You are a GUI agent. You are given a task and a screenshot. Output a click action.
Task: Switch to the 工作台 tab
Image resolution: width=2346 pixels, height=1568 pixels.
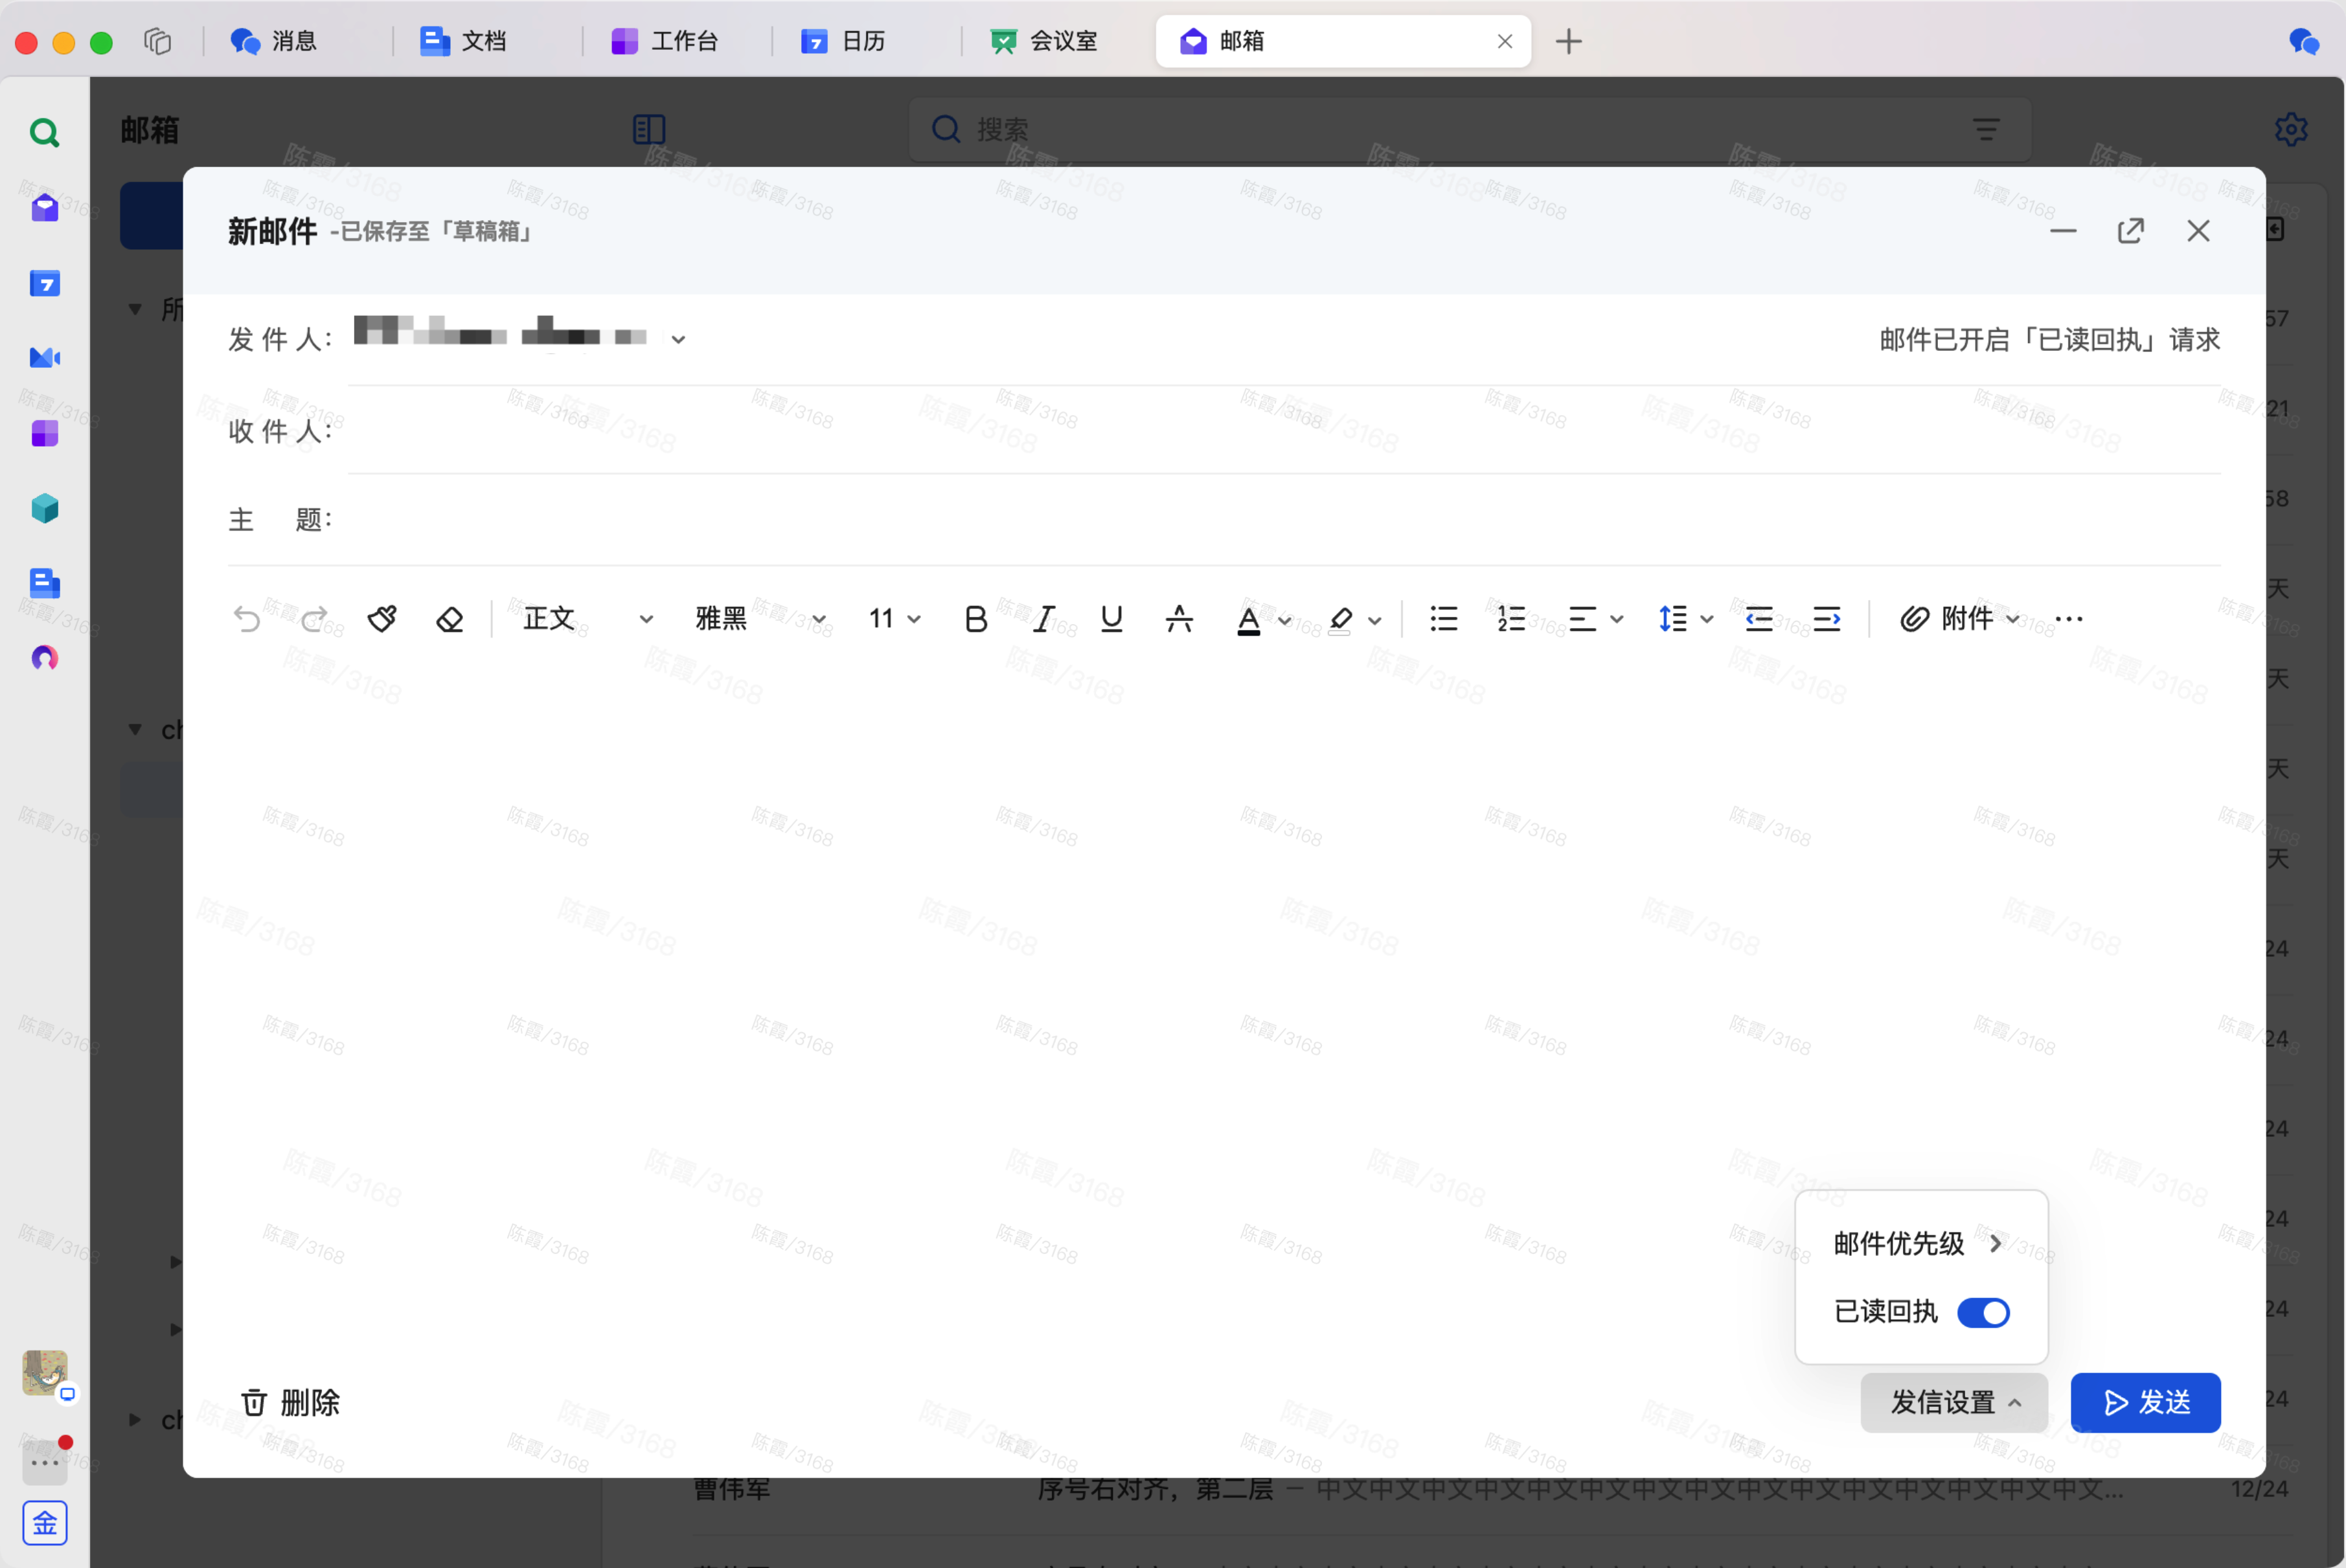point(665,41)
